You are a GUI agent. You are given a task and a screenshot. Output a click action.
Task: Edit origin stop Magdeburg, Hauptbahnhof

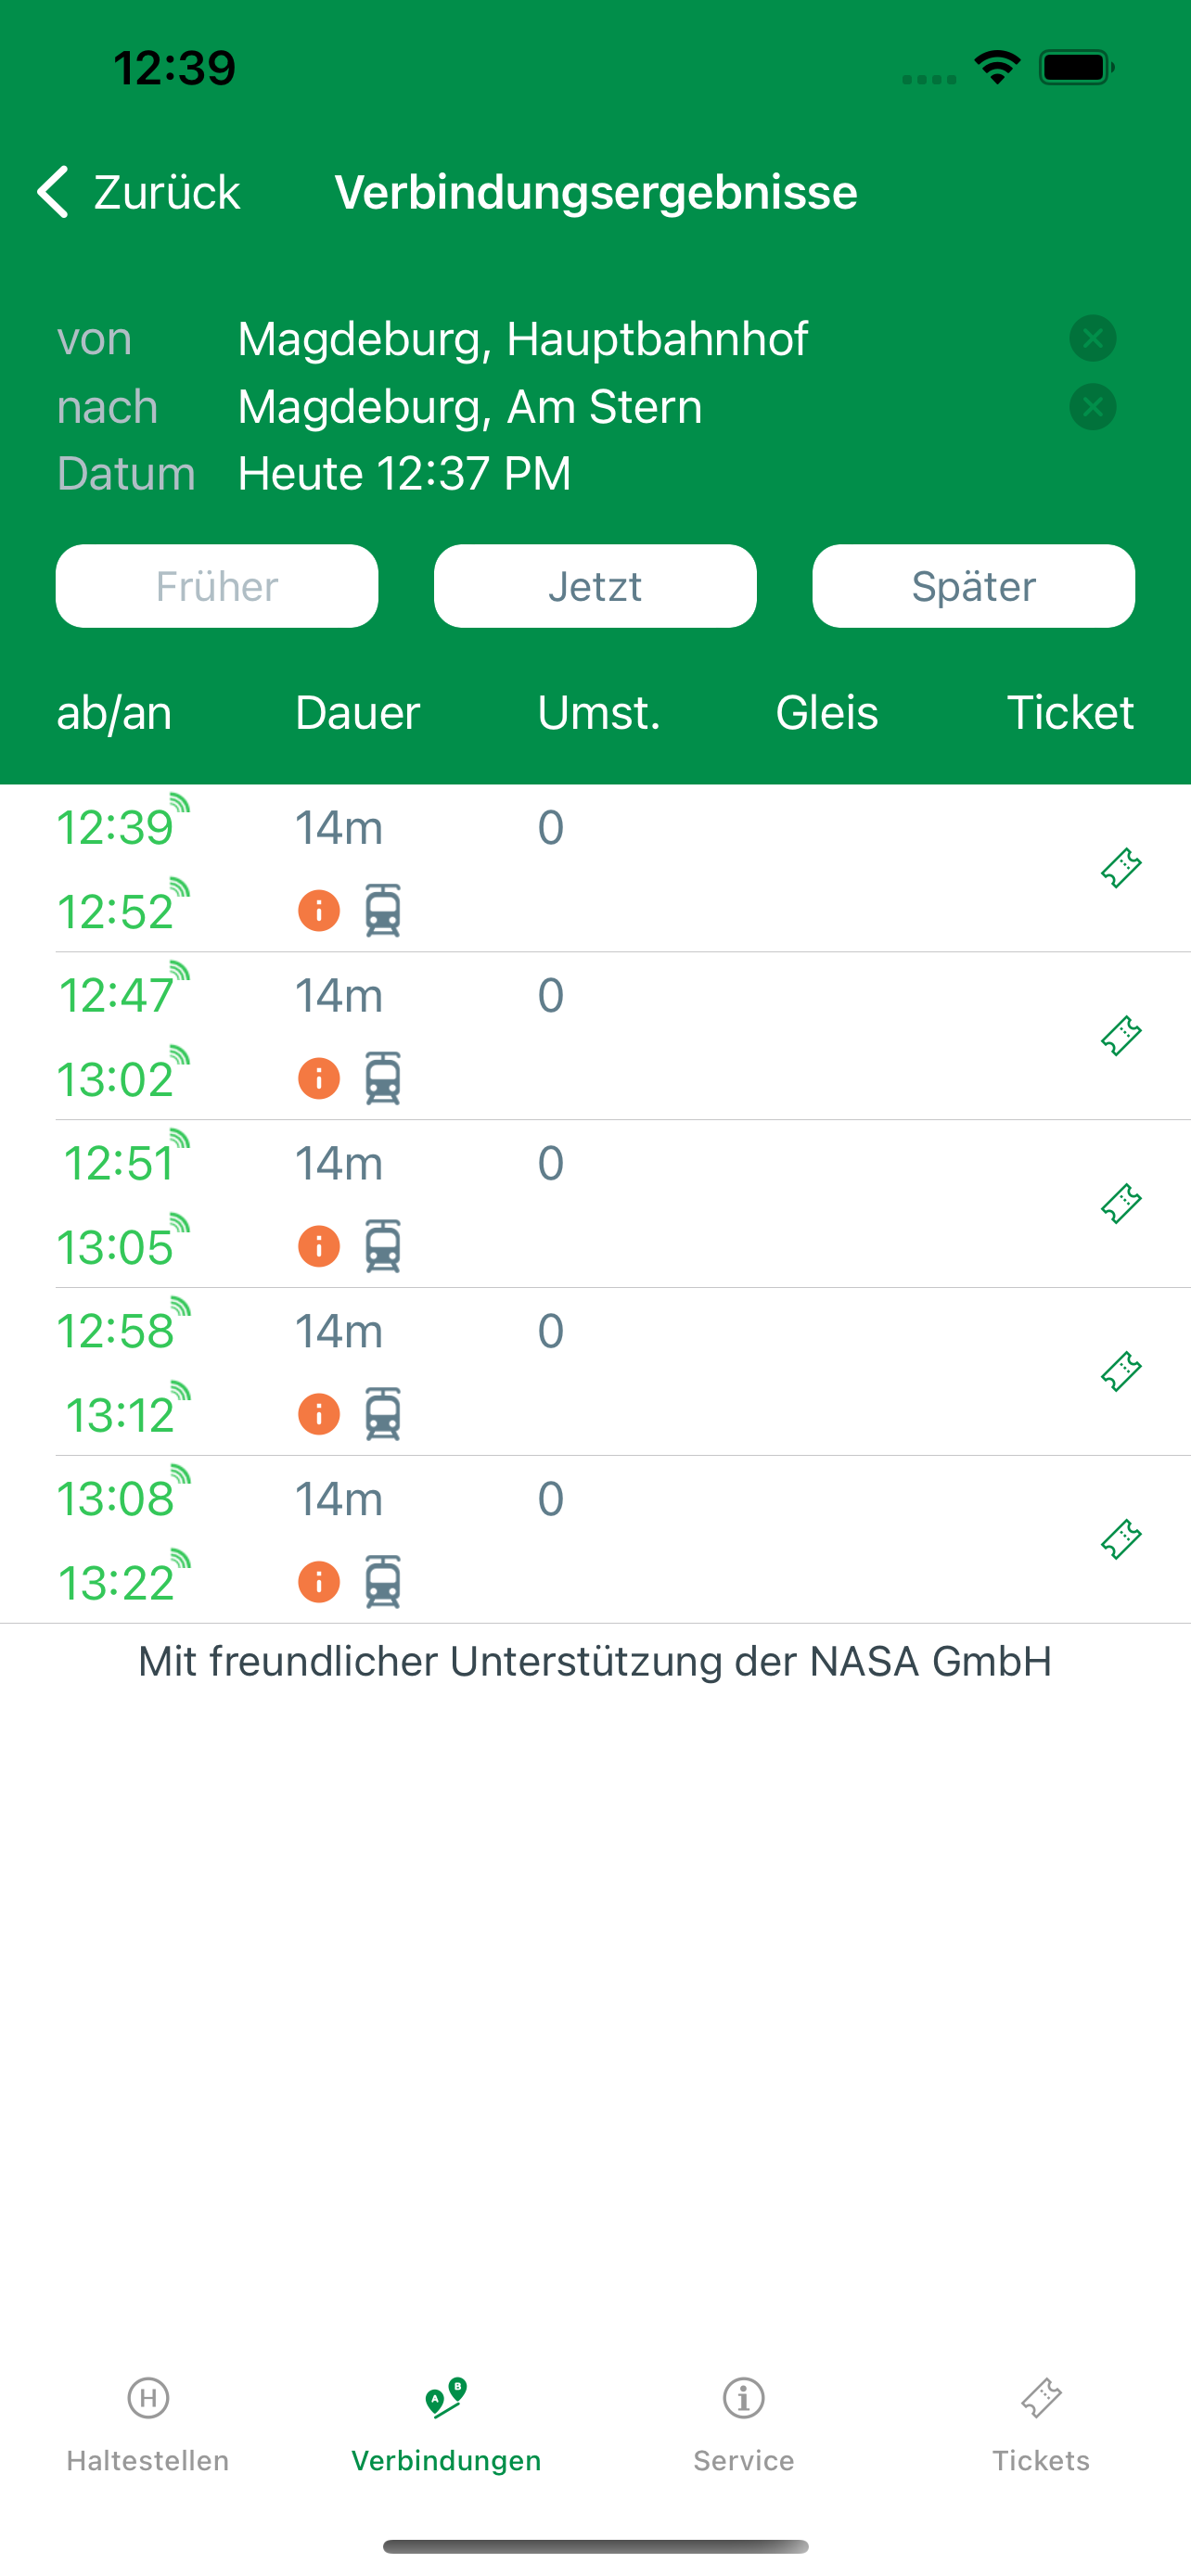pyautogui.click(x=522, y=339)
